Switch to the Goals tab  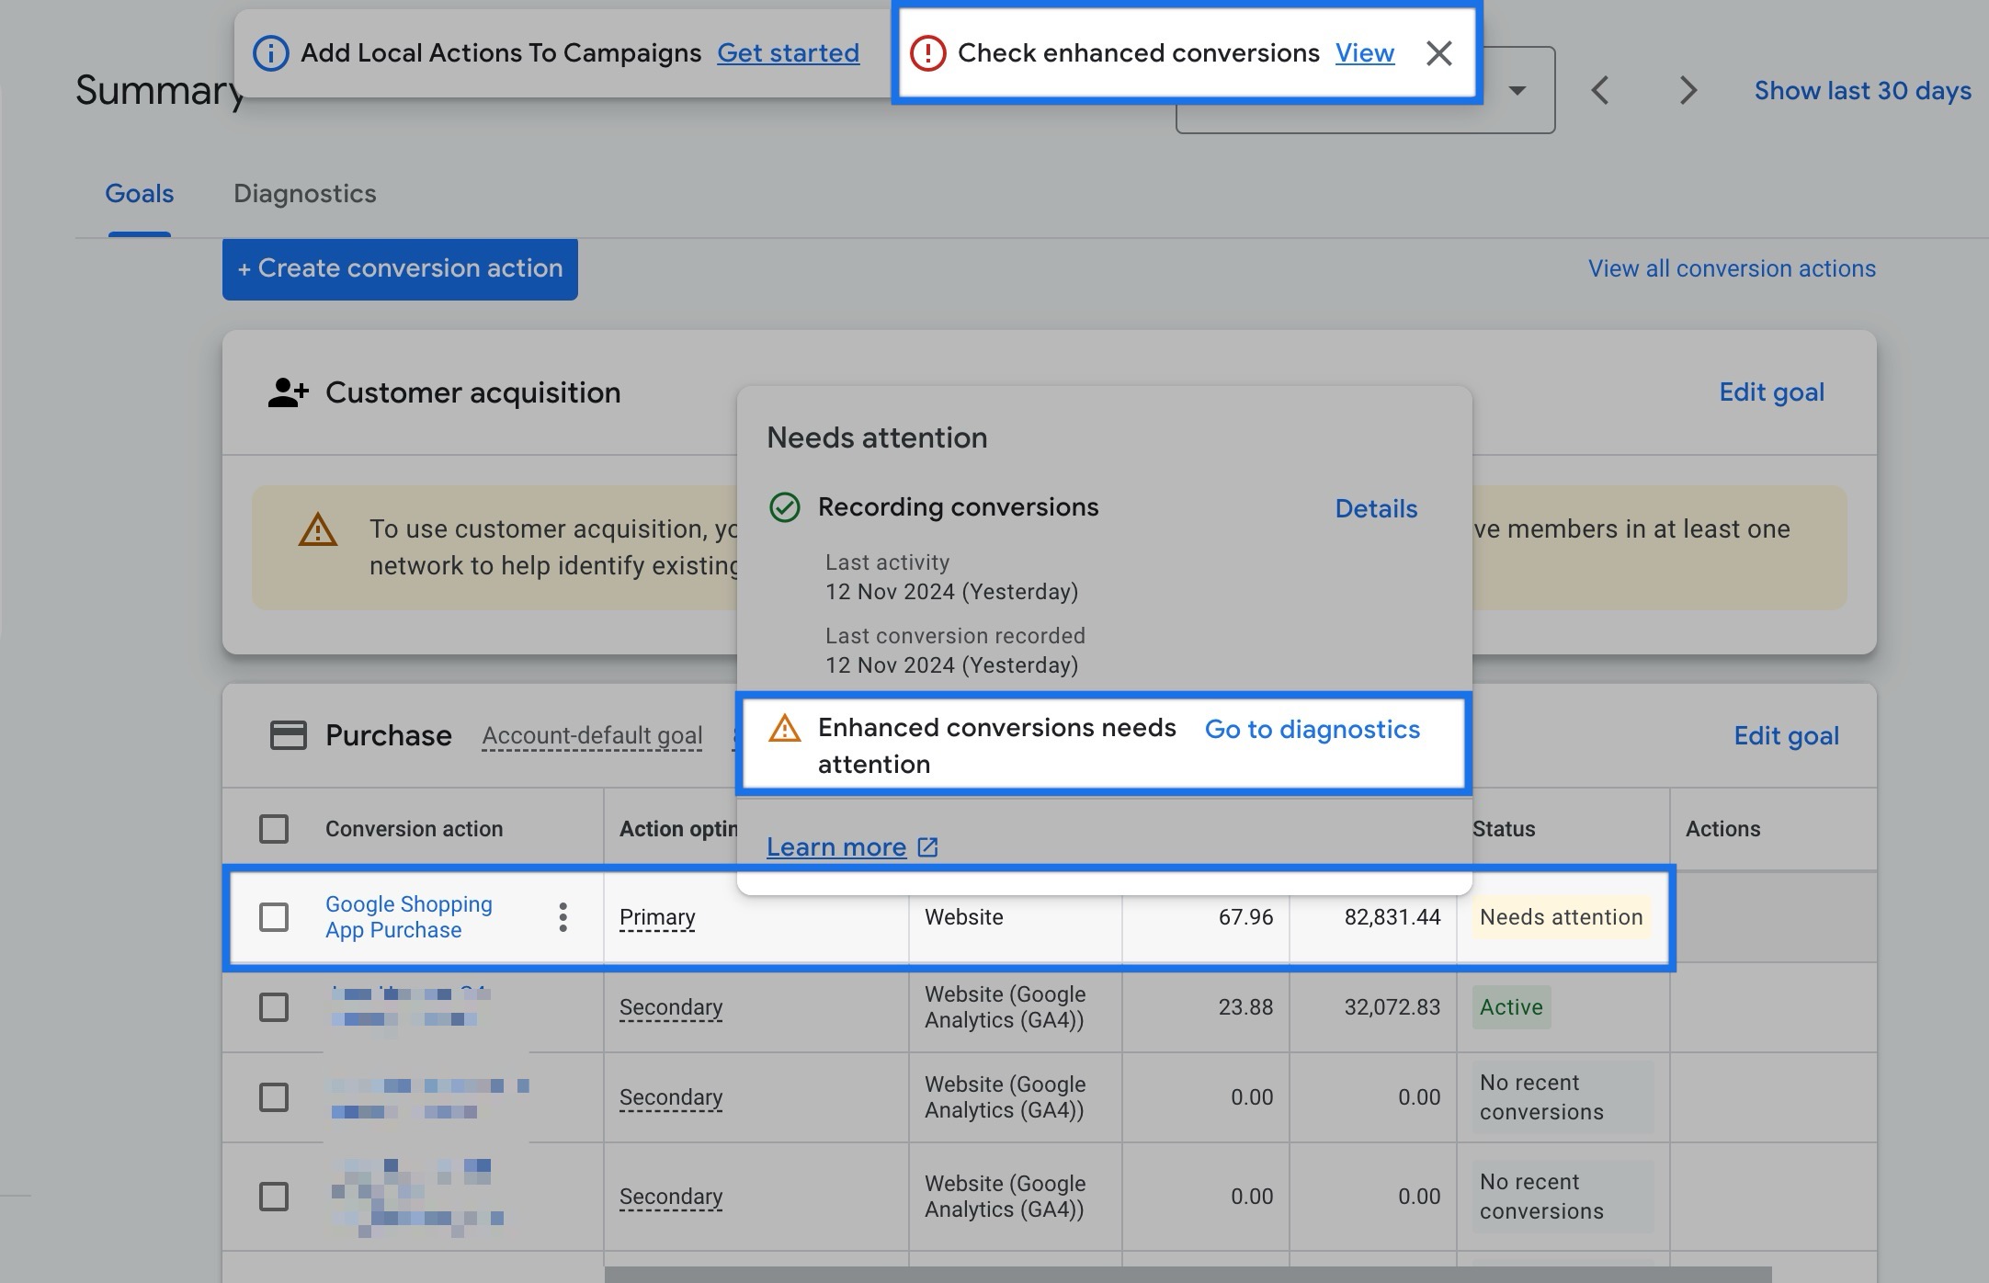coord(140,193)
